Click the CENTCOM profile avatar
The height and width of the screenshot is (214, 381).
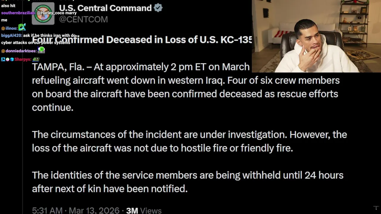click(43, 14)
